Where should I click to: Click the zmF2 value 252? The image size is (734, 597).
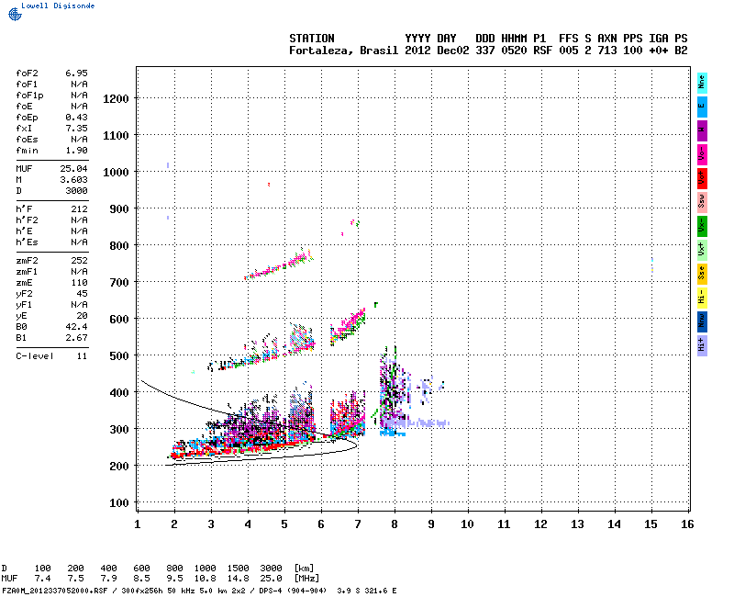pyautogui.click(x=79, y=261)
